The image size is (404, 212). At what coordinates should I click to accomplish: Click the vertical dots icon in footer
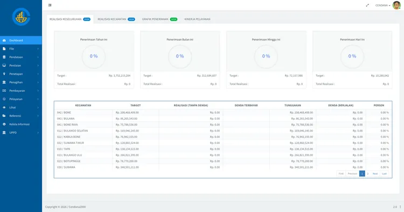[x=400, y=207]
